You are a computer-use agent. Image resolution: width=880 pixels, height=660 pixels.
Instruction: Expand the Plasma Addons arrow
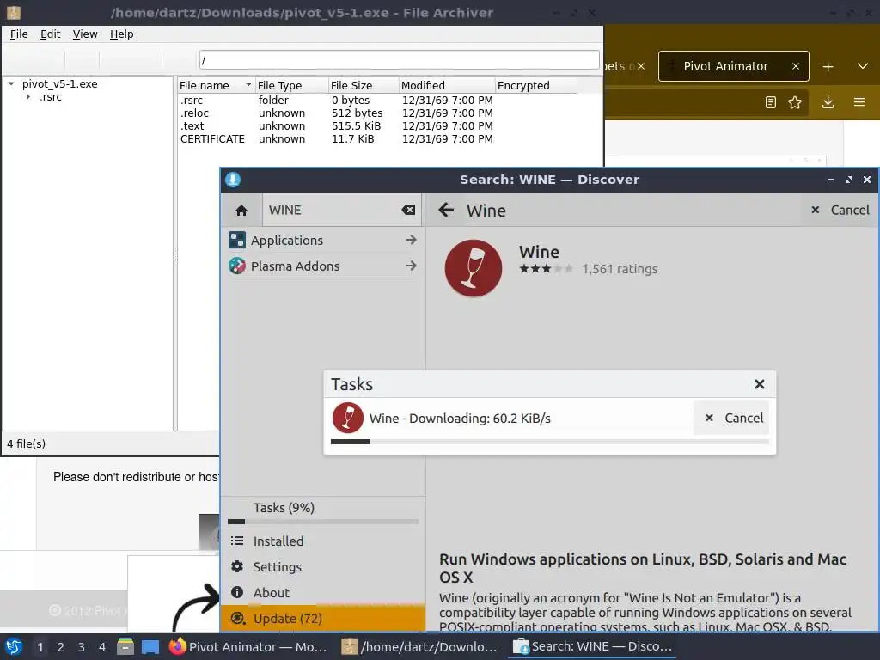(x=412, y=266)
